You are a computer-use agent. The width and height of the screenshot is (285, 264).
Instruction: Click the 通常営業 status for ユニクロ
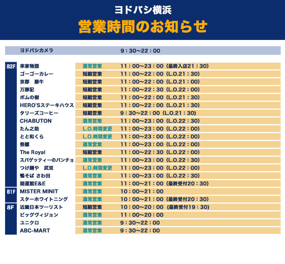[92, 223]
